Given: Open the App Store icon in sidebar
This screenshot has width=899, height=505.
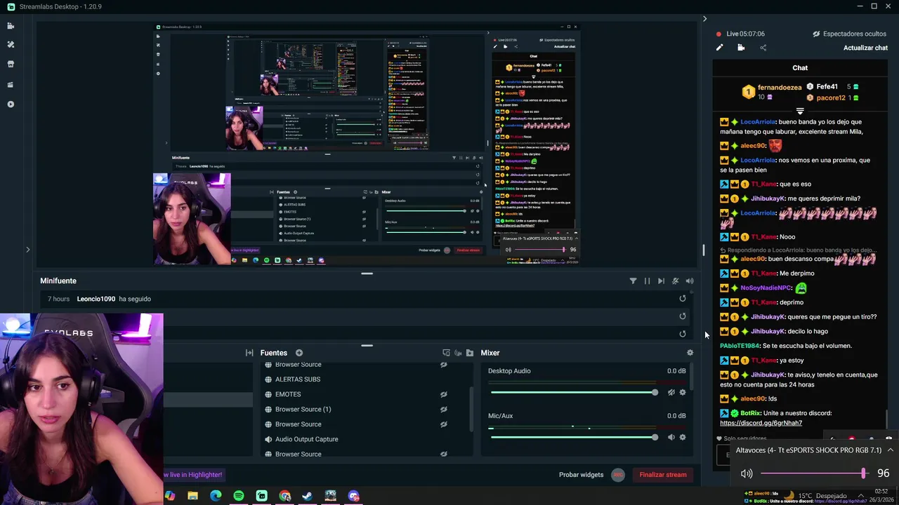Looking at the screenshot, I should click(x=11, y=64).
